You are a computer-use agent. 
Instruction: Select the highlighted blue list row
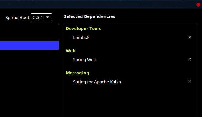(29, 45)
